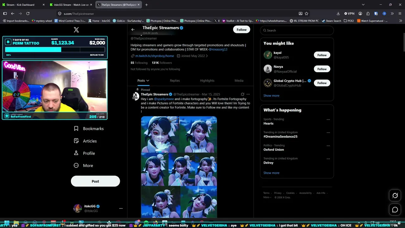
Task: Go back using the profile header arrow
Action: click(133, 29)
